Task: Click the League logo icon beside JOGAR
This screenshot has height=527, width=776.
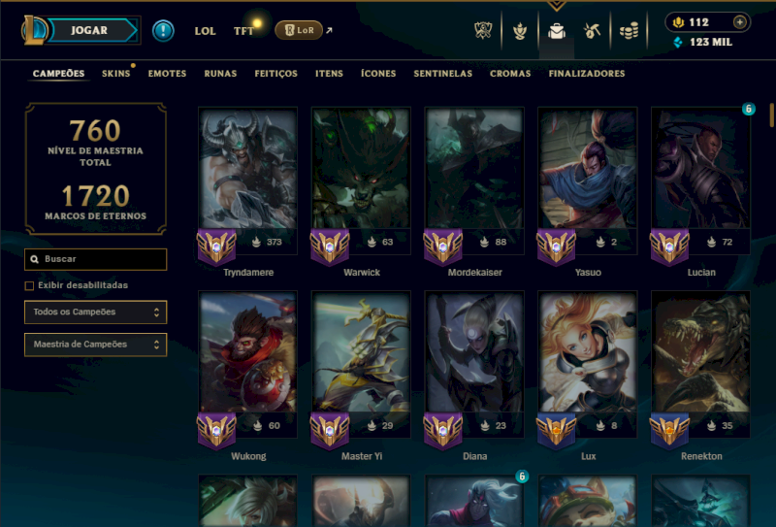Action: point(34,30)
